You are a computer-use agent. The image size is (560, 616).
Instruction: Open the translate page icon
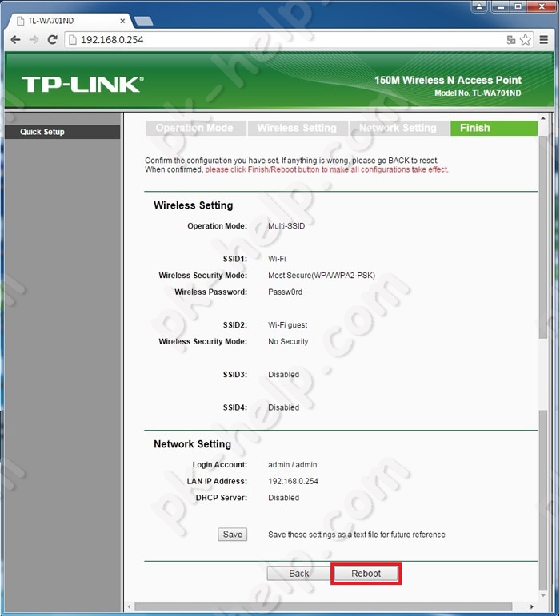[511, 40]
